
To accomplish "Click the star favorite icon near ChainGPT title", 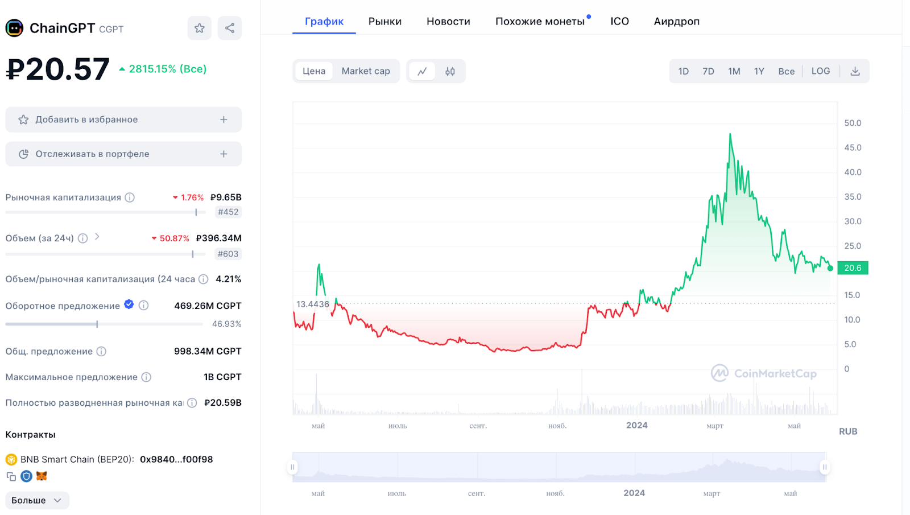I will tap(200, 28).
